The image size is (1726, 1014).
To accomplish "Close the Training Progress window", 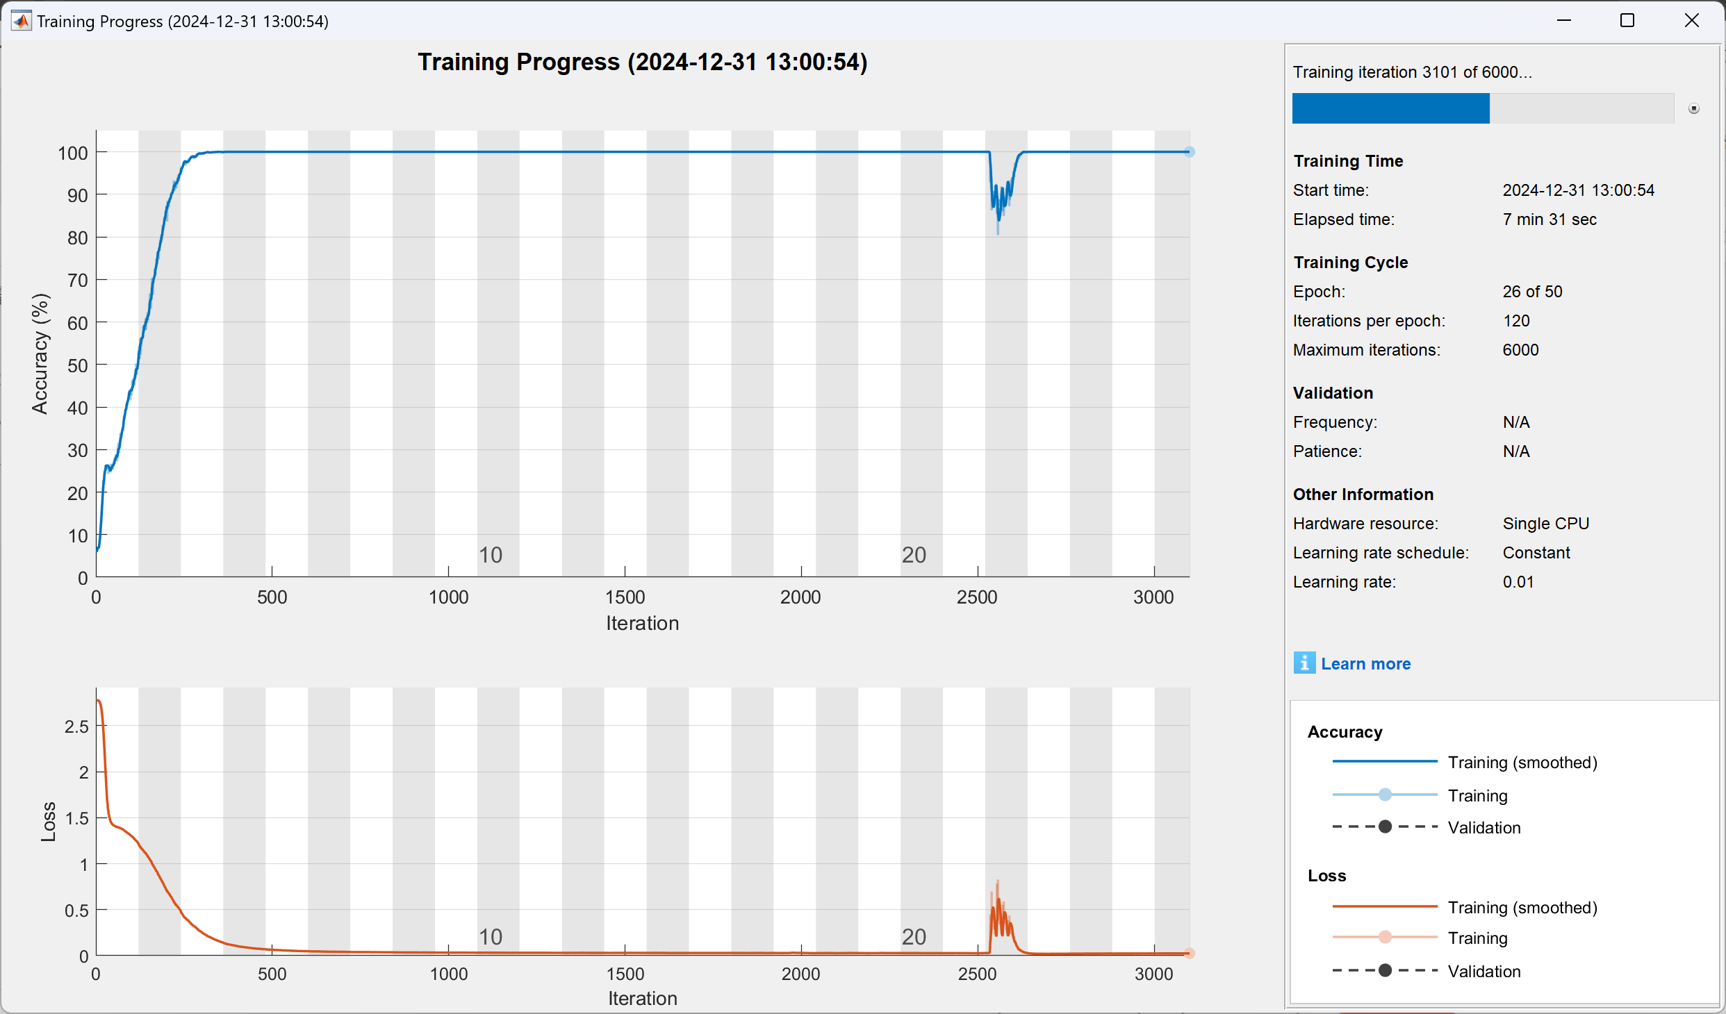I will tap(1691, 21).
